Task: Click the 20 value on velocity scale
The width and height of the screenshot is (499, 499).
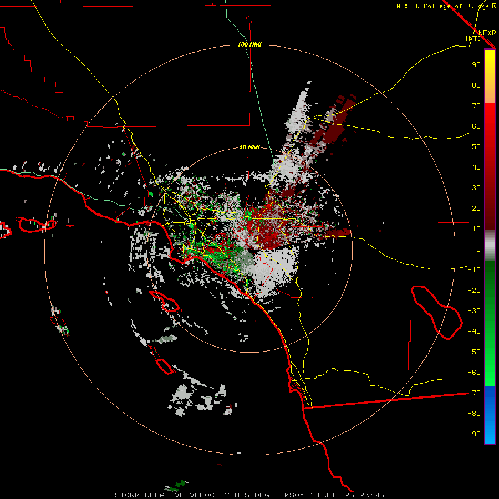Action: tap(476, 208)
